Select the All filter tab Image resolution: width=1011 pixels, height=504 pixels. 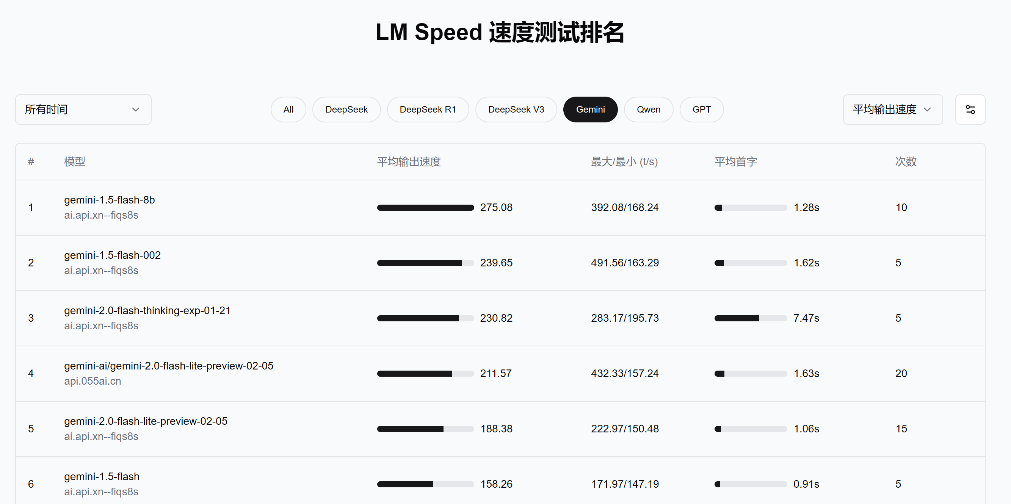[x=288, y=110]
